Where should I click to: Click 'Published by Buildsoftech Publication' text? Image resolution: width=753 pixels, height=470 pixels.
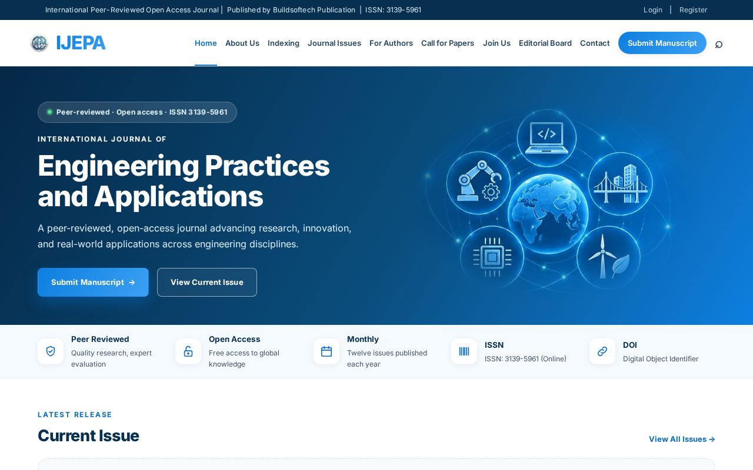[291, 9]
